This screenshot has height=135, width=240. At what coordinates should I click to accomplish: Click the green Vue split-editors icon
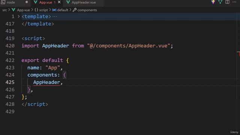(x=220, y=2)
